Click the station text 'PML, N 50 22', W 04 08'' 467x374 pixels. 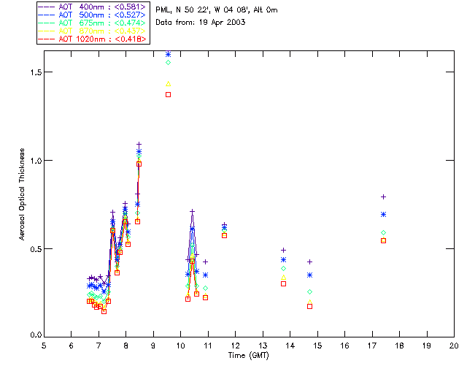pos(203,9)
